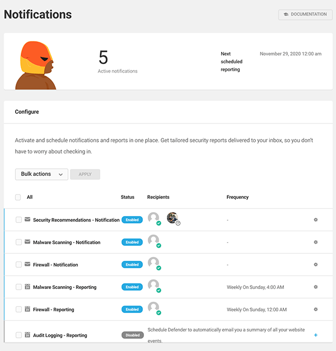This screenshot has height=351, width=336.
Task: Select the Audit Logging - Reporting checkbox
Action: 18,335
